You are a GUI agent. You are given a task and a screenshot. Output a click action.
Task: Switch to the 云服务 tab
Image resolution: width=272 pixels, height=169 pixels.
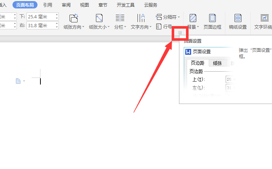pos(151,5)
